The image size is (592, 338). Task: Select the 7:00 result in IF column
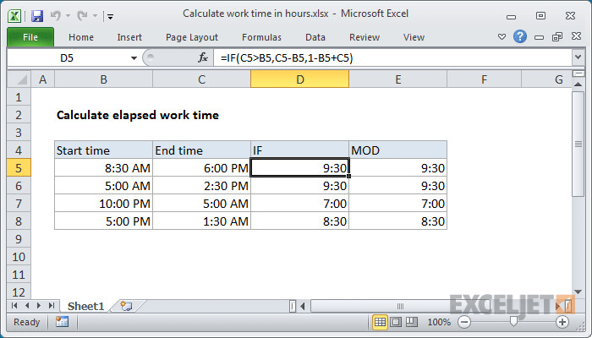coord(299,204)
